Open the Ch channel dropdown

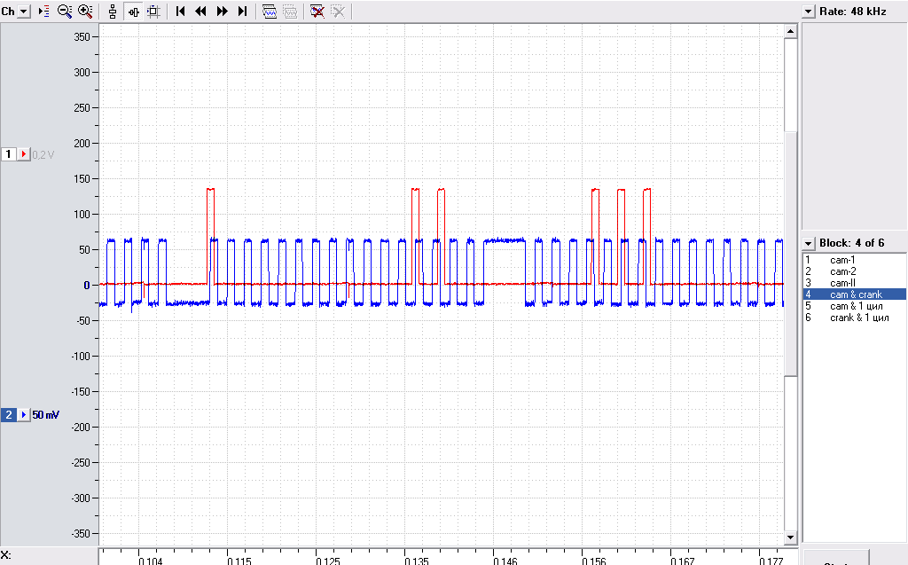[23, 11]
